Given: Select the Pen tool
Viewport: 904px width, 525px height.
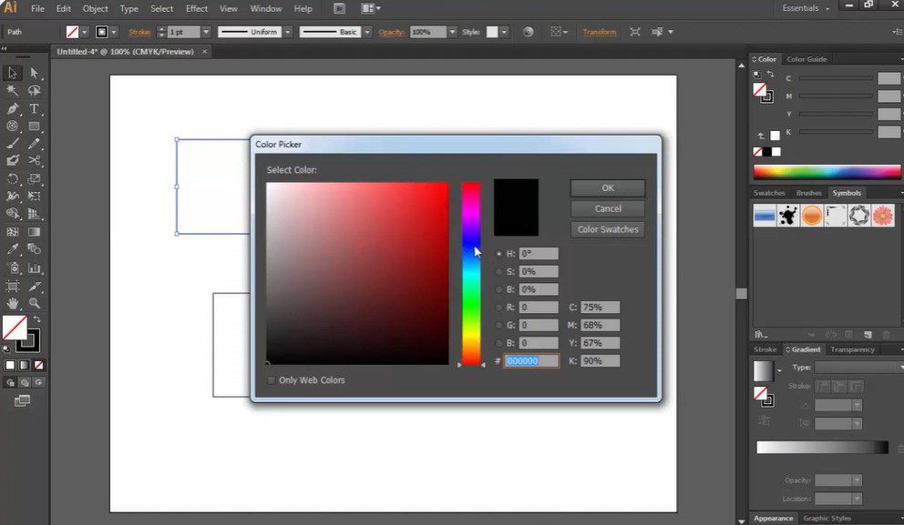Looking at the screenshot, I should (13, 108).
